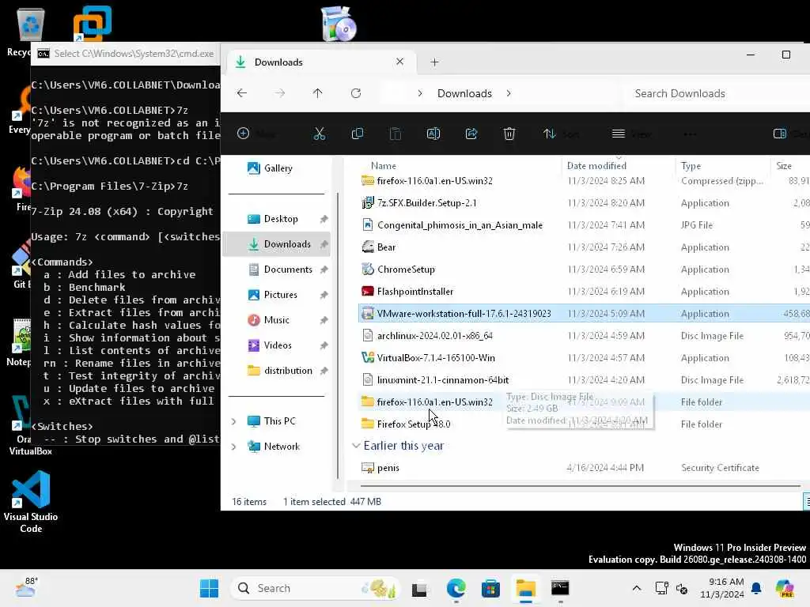810x607 pixels.
Task: Click Downloads in the address bar breadcrumb
Action: 464,93
